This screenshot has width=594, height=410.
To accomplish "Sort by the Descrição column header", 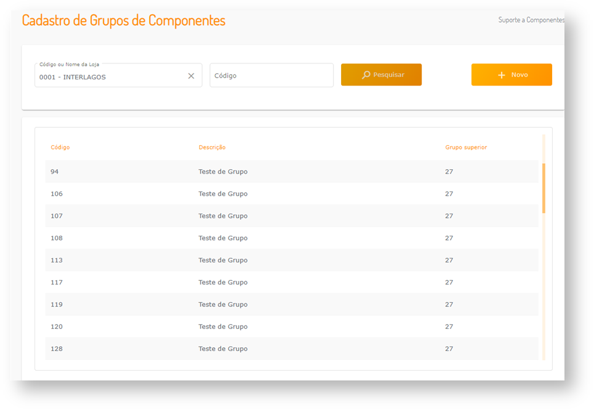I will [x=212, y=148].
